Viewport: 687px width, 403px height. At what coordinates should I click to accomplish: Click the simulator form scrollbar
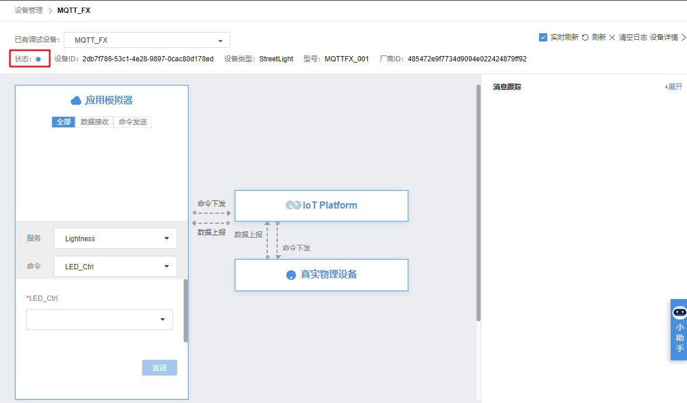coord(185,311)
